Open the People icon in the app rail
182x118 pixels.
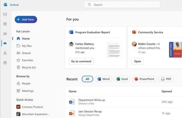[5, 34]
